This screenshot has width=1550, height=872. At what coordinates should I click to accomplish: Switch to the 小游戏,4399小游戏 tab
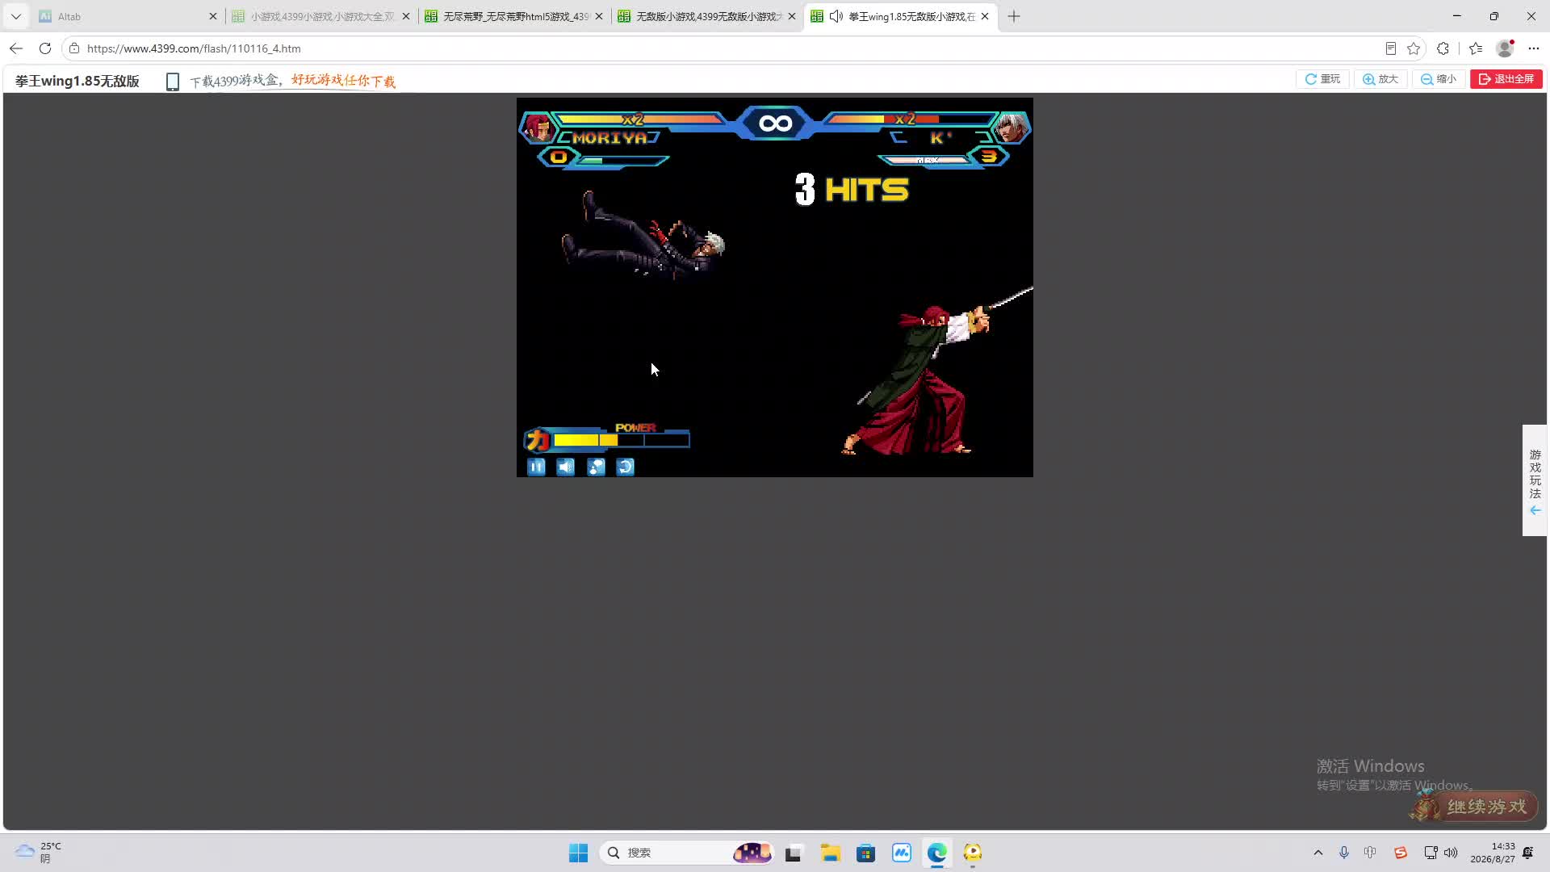[321, 16]
